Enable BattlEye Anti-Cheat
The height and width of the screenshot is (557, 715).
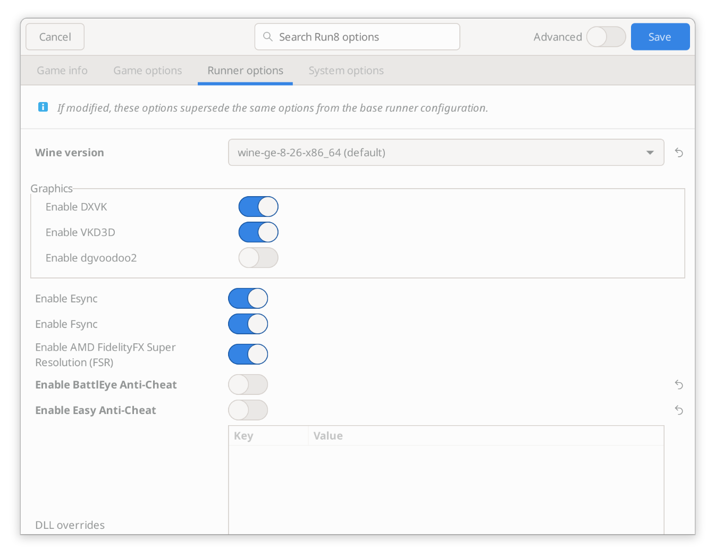point(248,384)
